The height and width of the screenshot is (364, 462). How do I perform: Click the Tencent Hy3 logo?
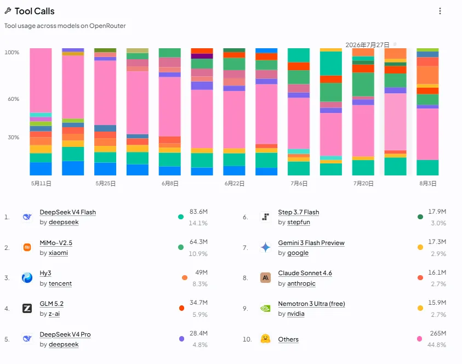click(27, 277)
